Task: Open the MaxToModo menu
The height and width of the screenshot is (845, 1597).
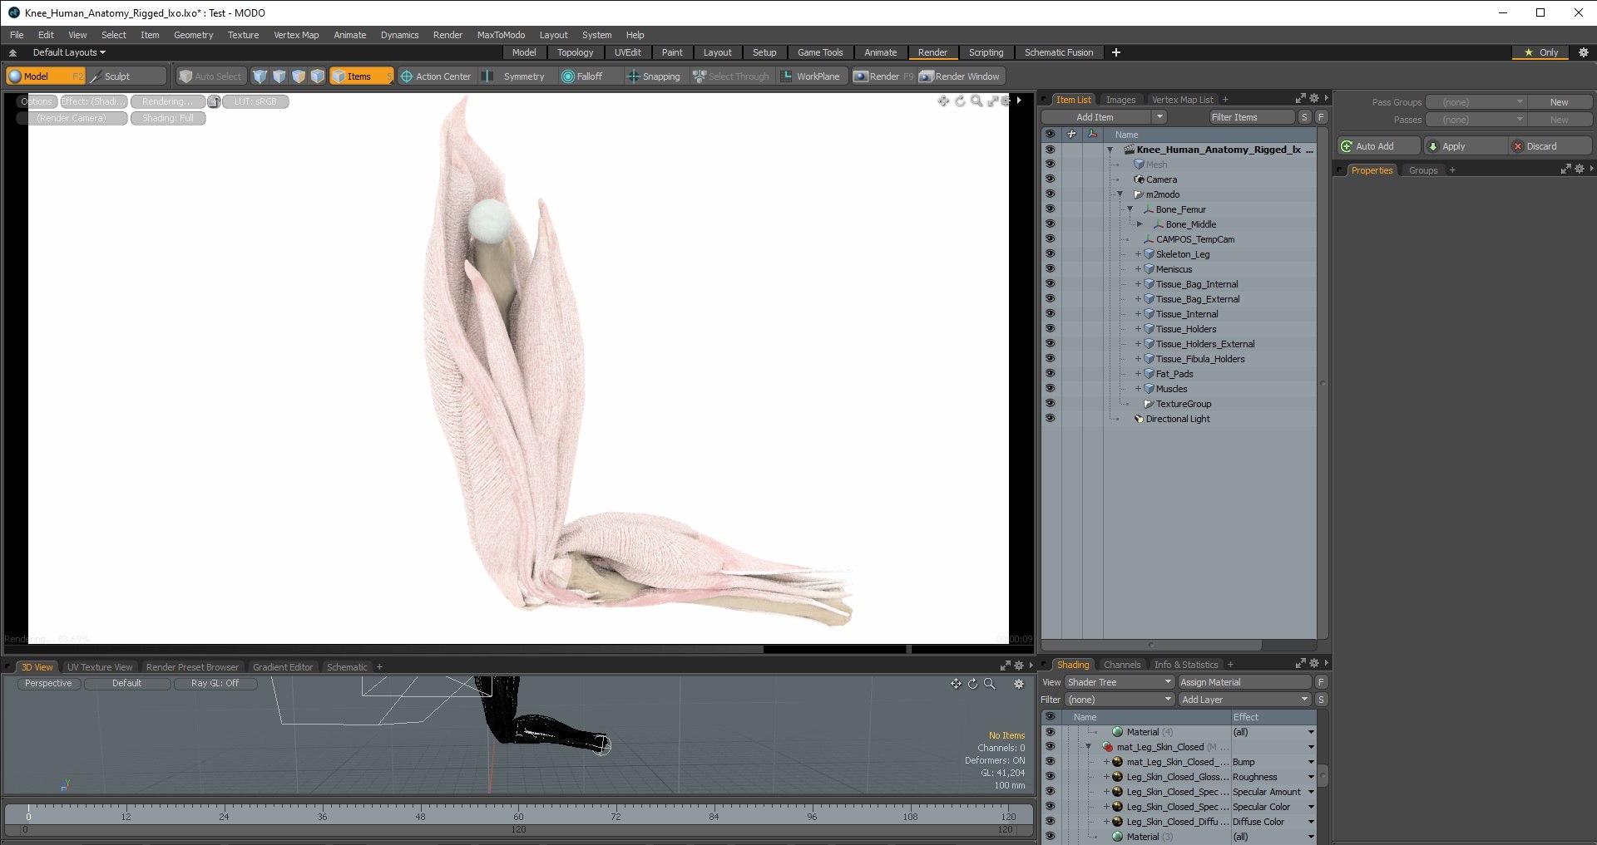Action: pos(501,35)
